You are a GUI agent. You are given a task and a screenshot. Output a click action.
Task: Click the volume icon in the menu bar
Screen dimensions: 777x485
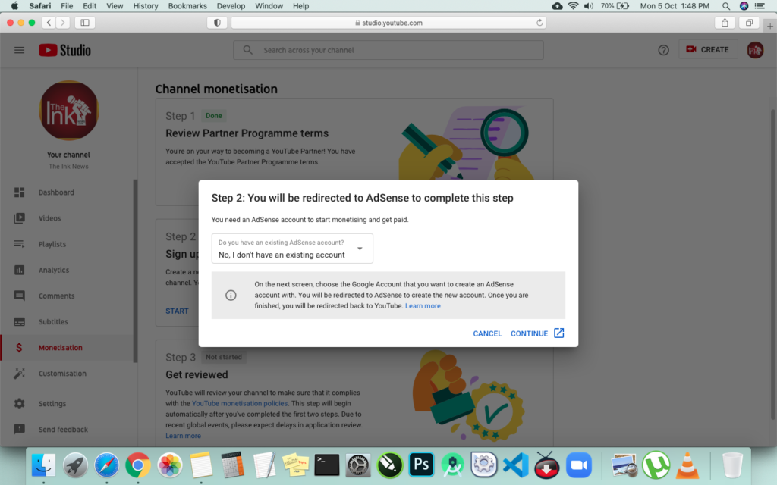click(589, 6)
